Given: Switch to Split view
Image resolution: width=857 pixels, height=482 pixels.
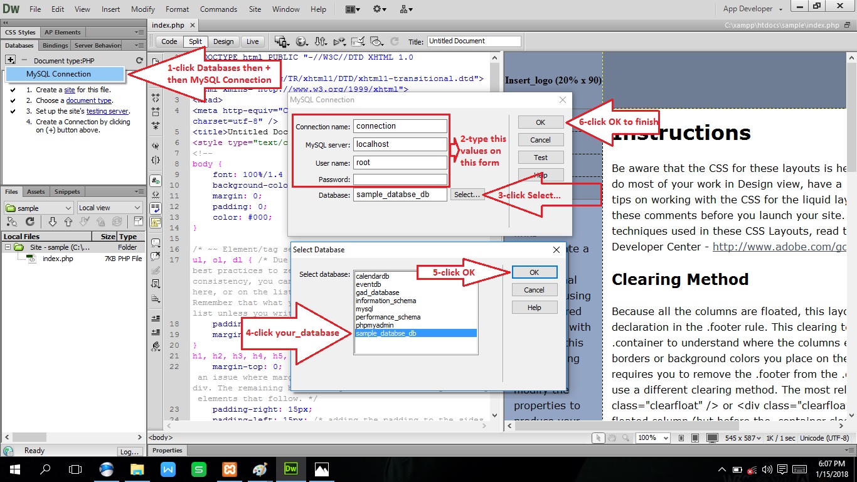Looking at the screenshot, I should click(196, 41).
